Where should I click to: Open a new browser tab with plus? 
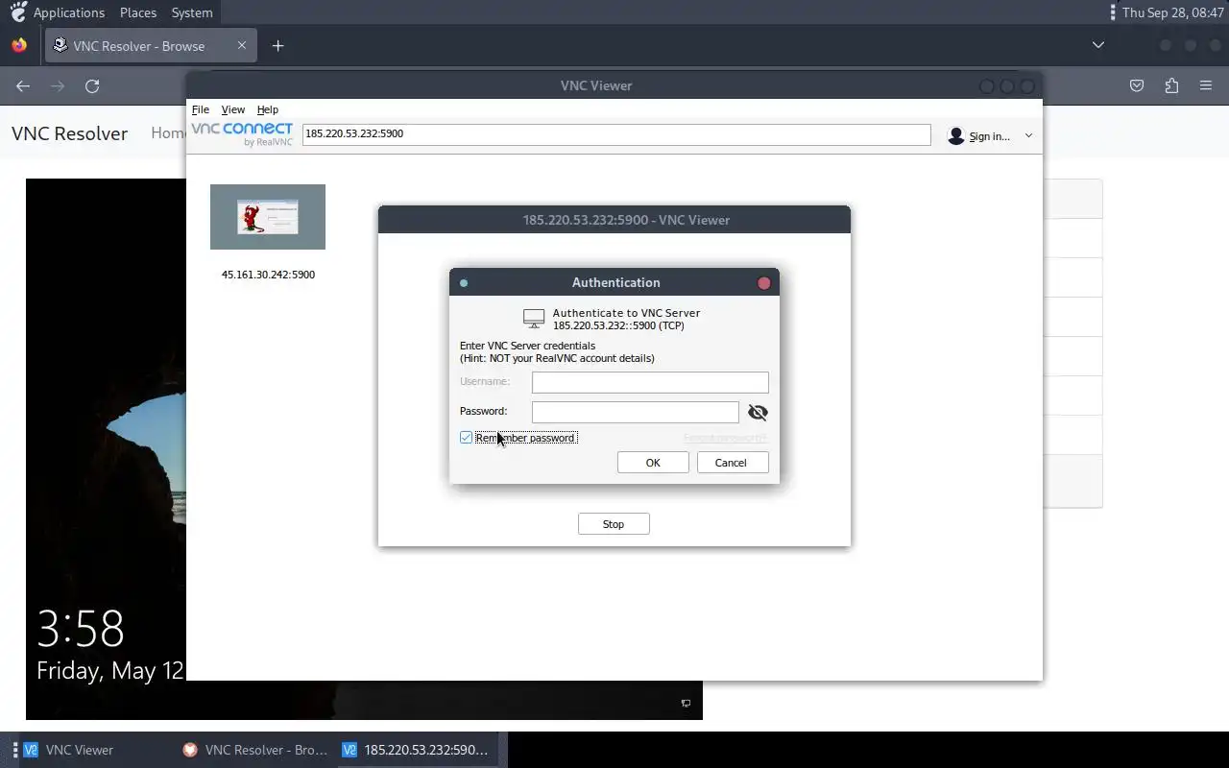pyautogui.click(x=277, y=46)
